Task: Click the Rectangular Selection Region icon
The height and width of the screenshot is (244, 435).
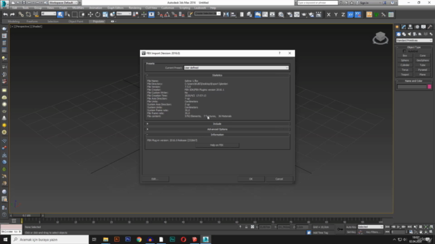Action: pos(75,15)
